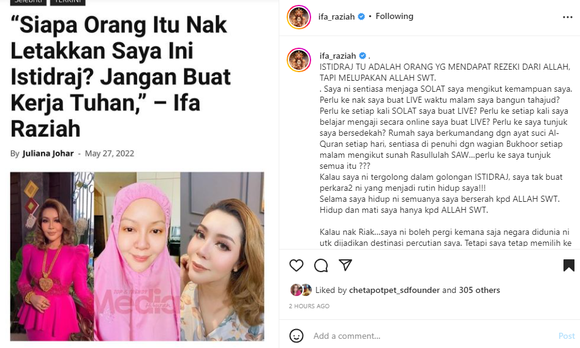
Task: Click the profile avatar beside the caption
Action: 299,60
